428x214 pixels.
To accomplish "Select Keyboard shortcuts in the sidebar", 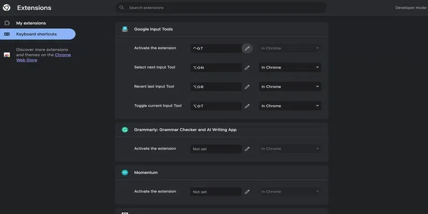I will point(36,34).
